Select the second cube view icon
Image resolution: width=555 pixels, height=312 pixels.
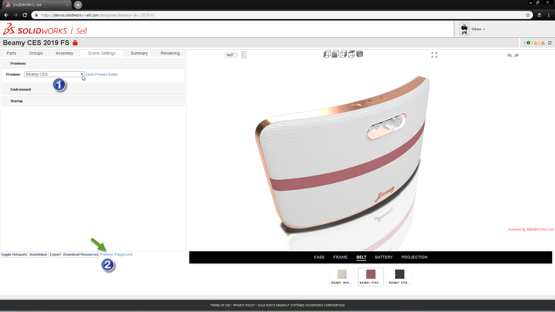click(x=335, y=54)
